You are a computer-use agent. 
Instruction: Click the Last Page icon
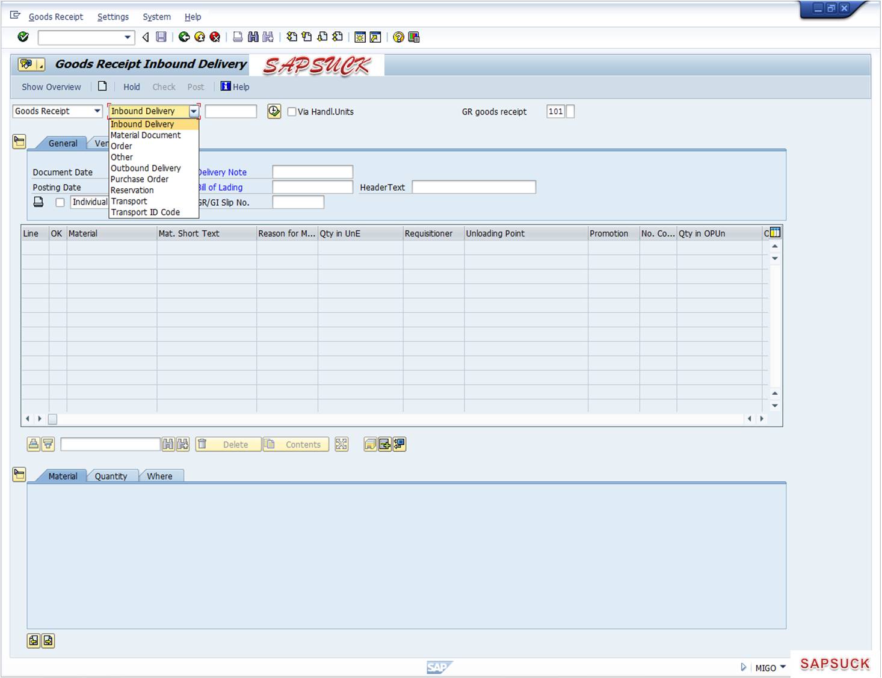tap(338, 37)
